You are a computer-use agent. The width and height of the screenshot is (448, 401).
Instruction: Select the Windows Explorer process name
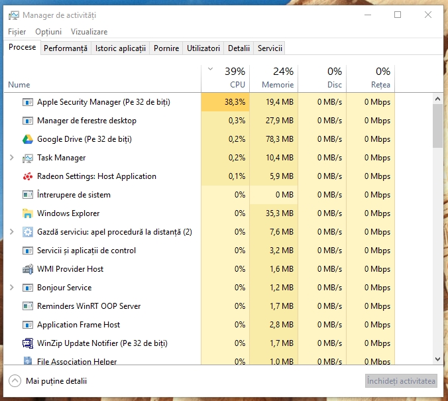pos(68,213)
